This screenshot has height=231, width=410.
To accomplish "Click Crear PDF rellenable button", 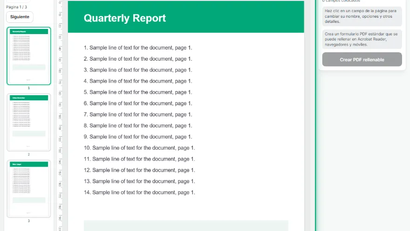I will tap(362, 59).
